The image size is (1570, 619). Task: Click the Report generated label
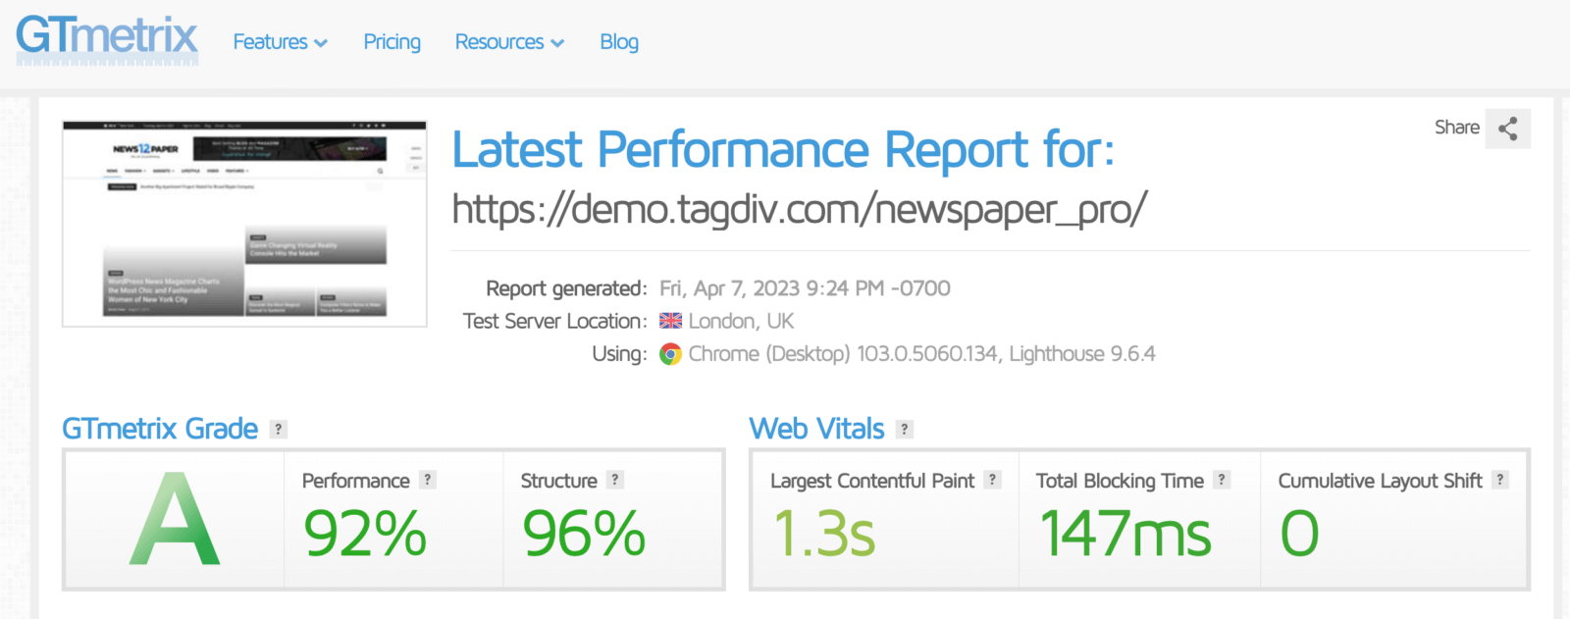[x=566, y=288]
